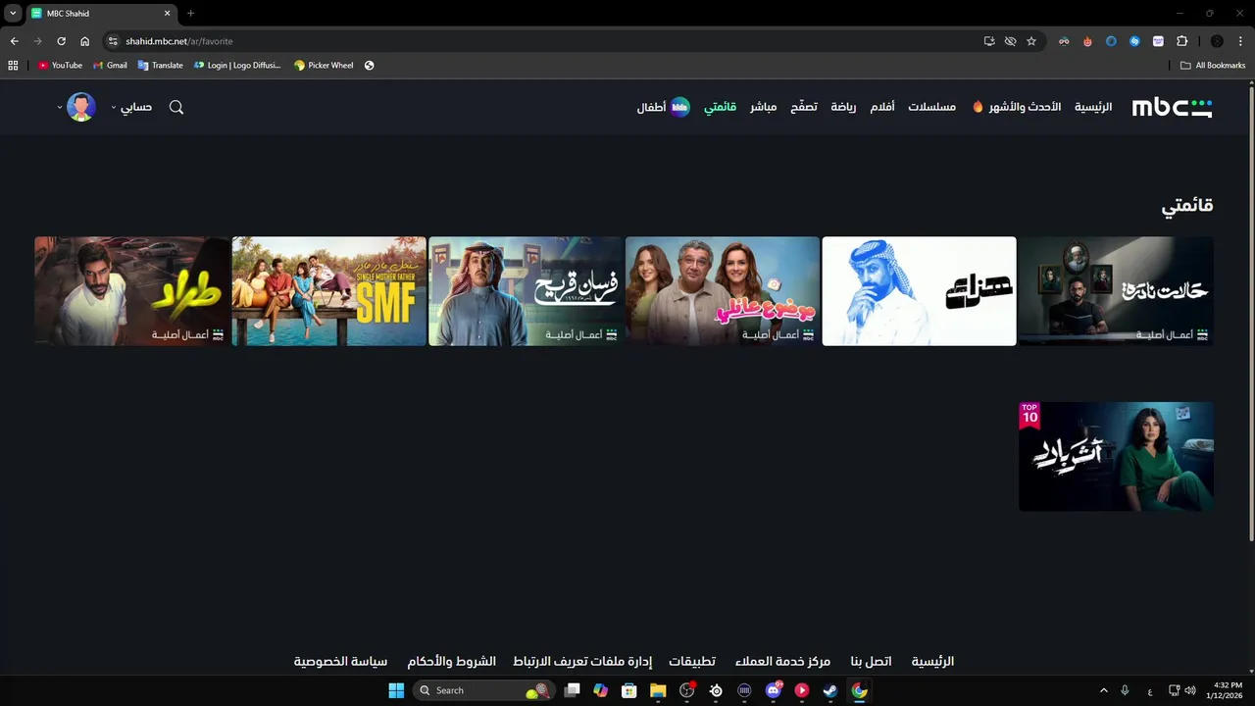Reload the page using the refresh icon

pos(61,41)
